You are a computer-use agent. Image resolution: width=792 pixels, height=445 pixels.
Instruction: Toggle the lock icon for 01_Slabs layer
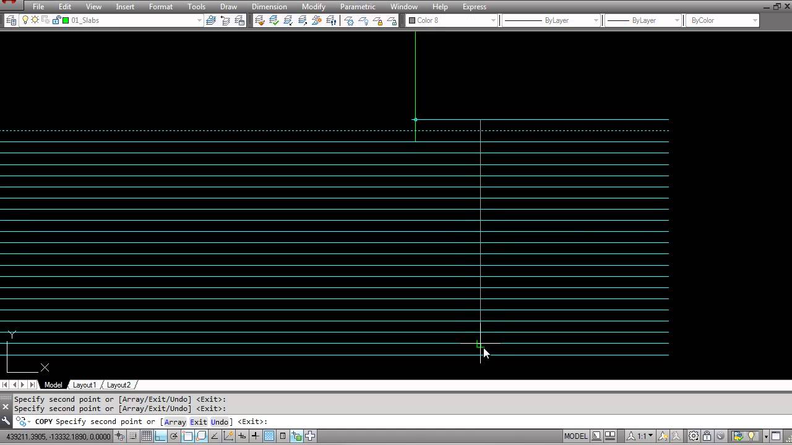[56, 20]
